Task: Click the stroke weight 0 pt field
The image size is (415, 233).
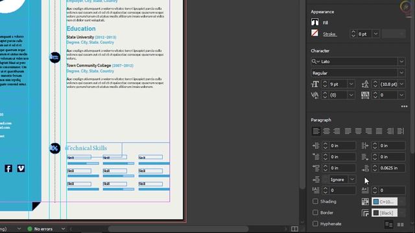Action: click(364, 34)
